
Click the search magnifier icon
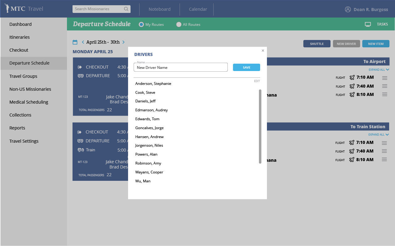126,9
